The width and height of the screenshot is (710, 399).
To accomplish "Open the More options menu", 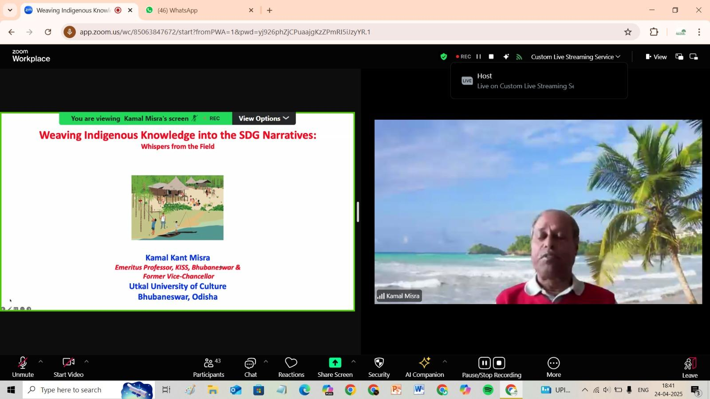I will click(553, 368).
